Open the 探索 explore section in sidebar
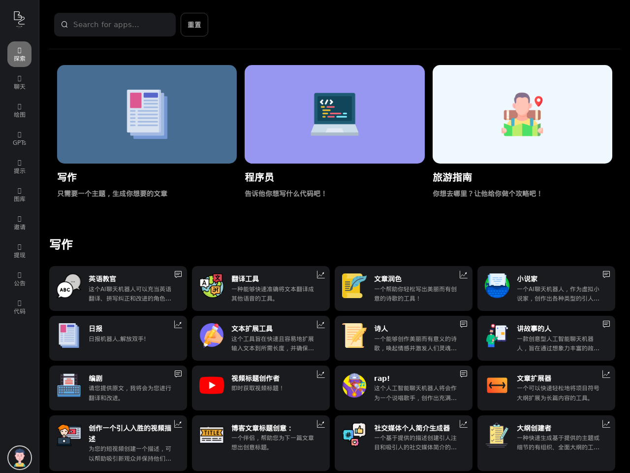This screenshot has height=473, width=630. click(19, 54)
